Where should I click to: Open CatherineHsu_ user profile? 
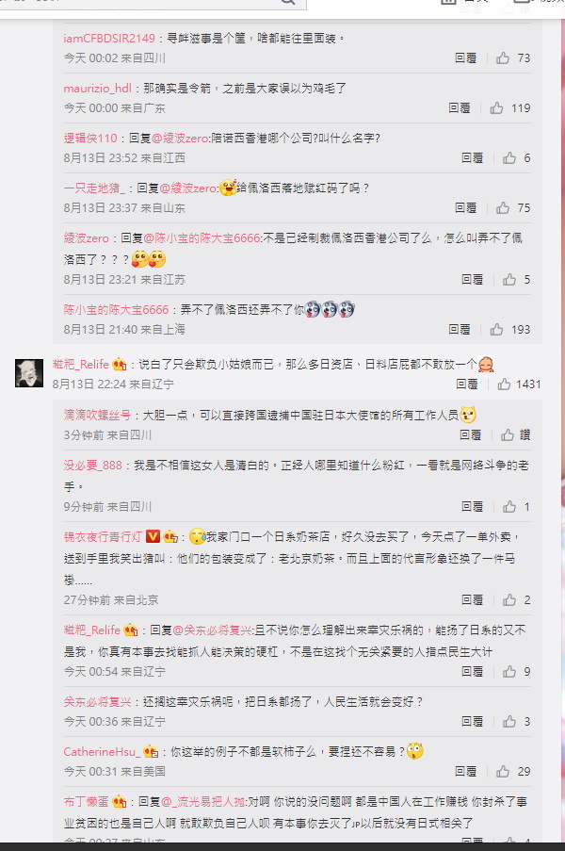point(102,752)
